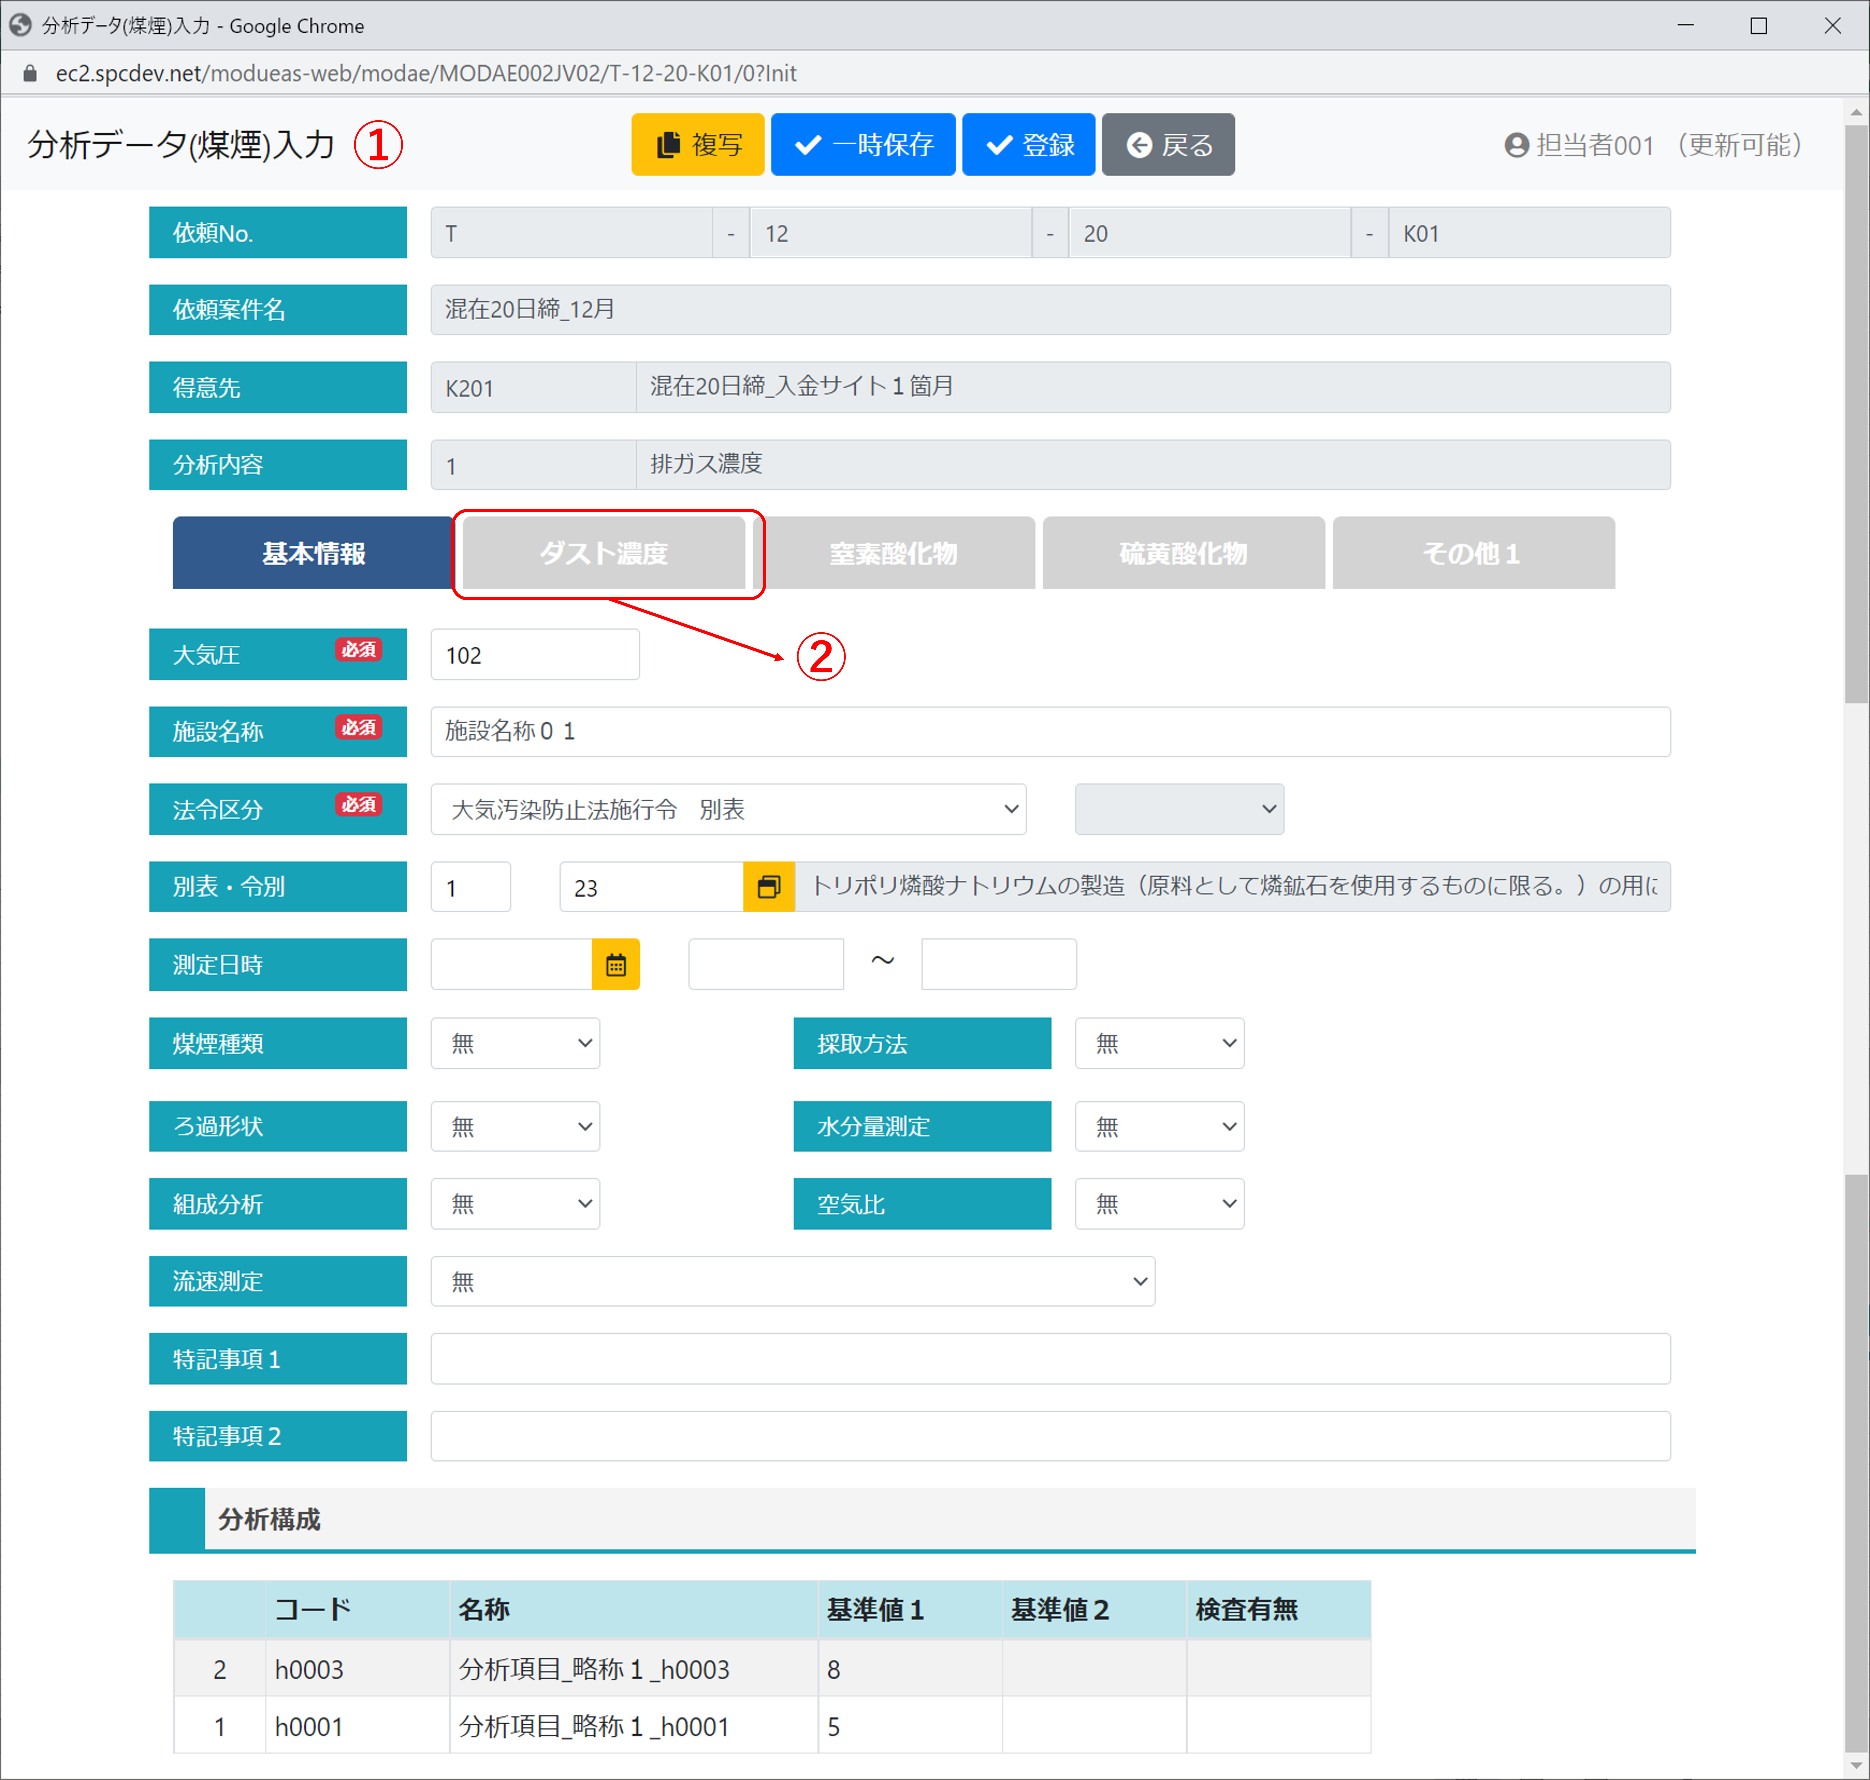Viewport: 1870px width, 1780px height.
Task: Expand the 煤煙種類 dropdown
Action: click(515, 1044)
